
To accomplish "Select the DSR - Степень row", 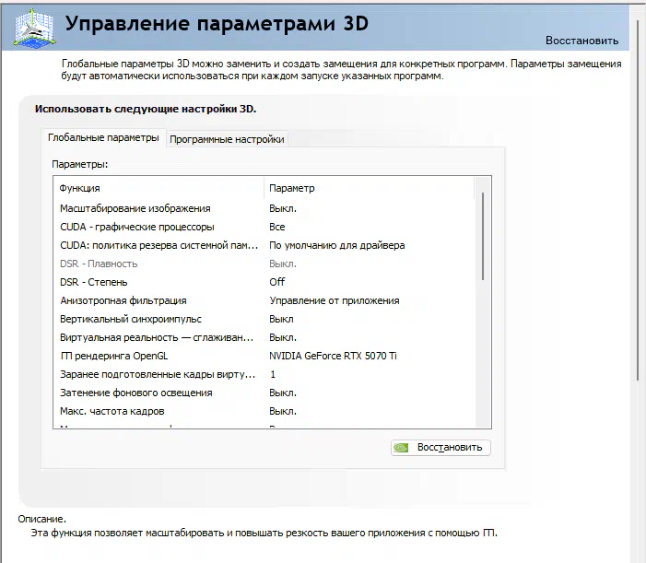I will pyautogui.click(x=264, y=282).
